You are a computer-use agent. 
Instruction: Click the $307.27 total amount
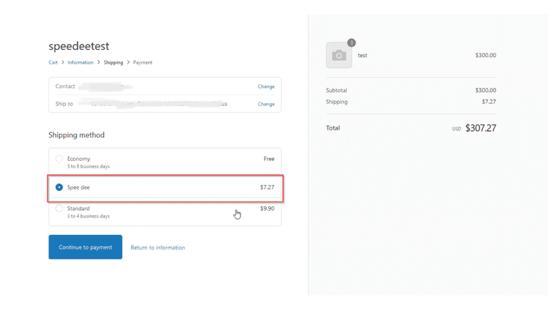click(x=480, y=128)
